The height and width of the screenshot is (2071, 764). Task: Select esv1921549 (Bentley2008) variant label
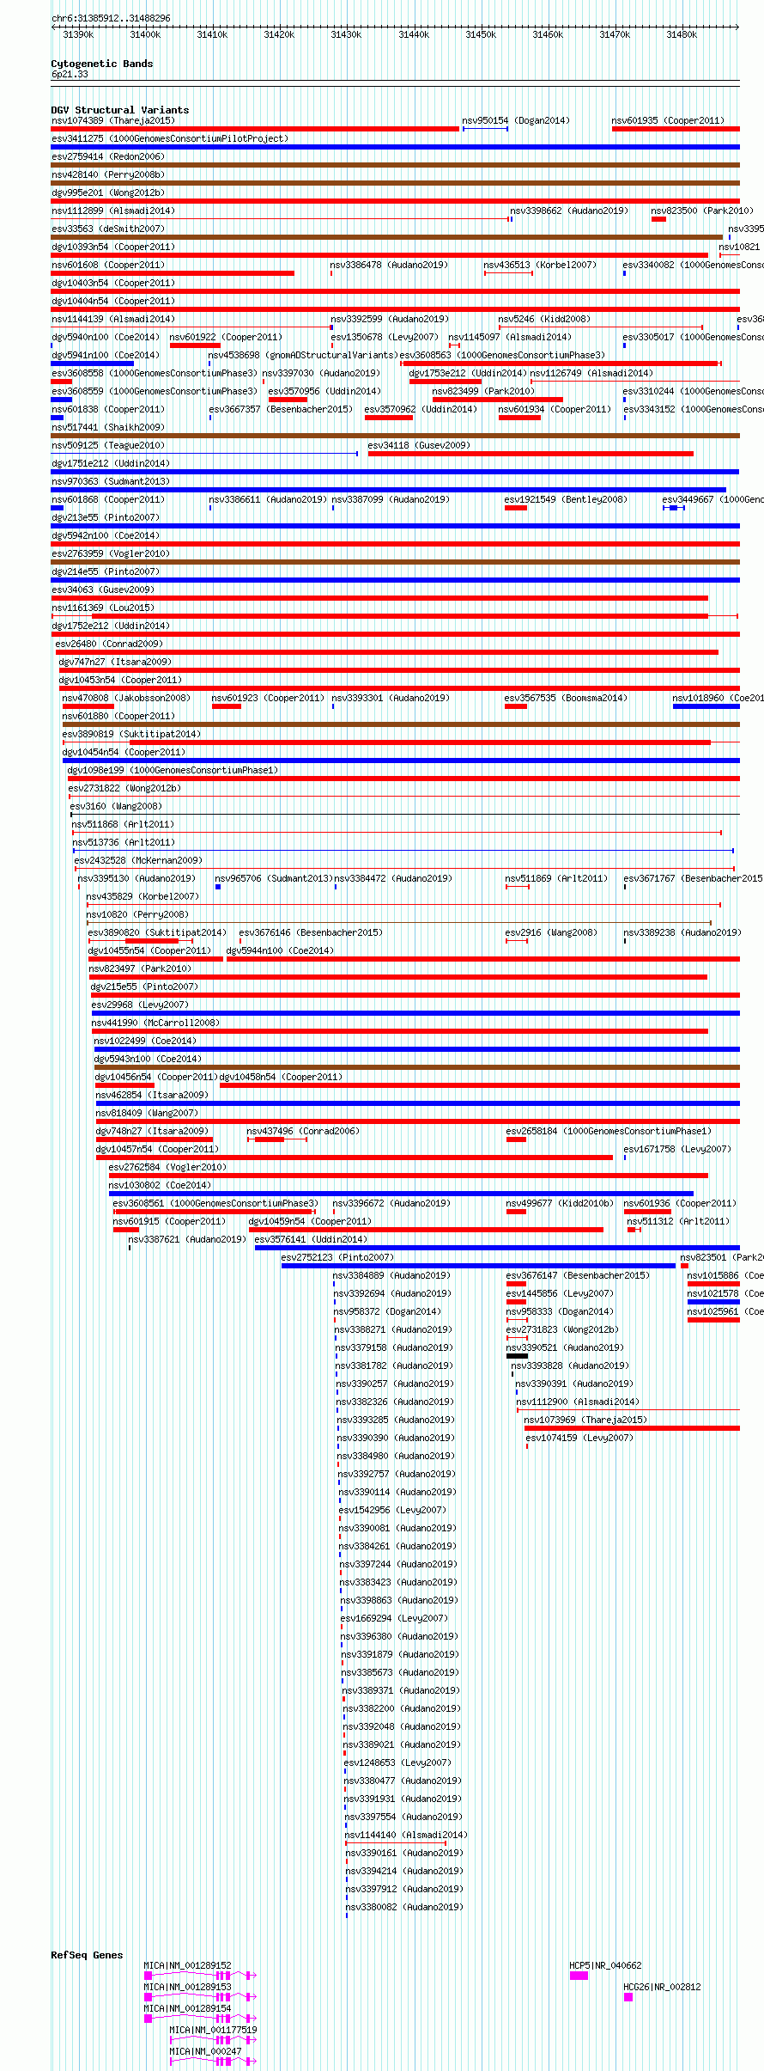click(x=566, y=499)
